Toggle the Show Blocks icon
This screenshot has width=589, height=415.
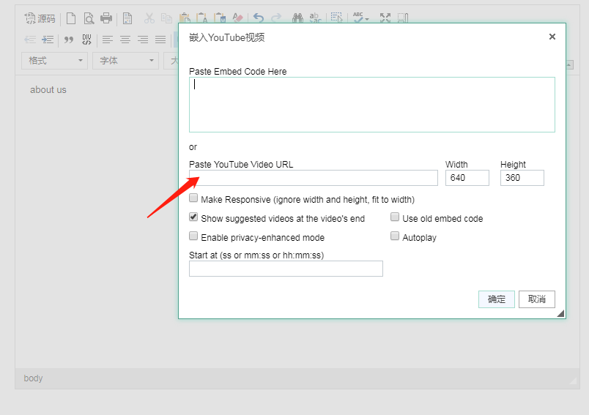pos(403,18)
